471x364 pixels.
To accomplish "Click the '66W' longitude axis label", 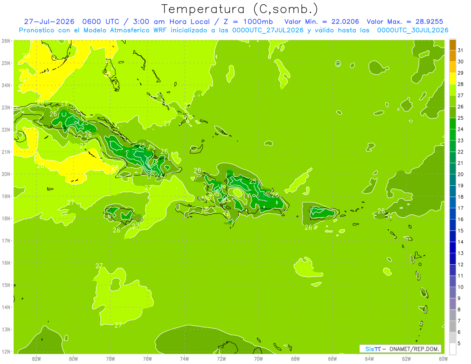I will [x=332, y=359].
